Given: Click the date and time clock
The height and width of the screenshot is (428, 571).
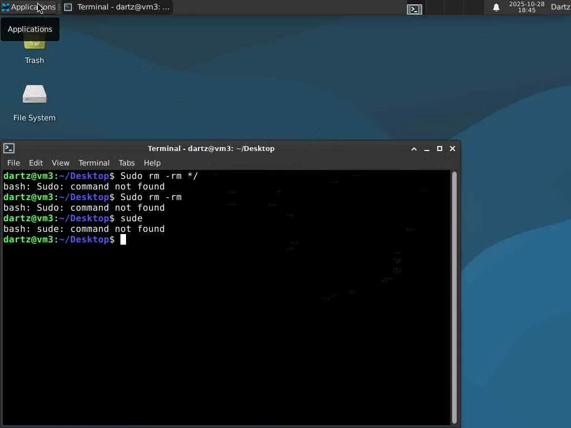Looking at the screenshot, I should pyautogui.click(x=526, y=7).
